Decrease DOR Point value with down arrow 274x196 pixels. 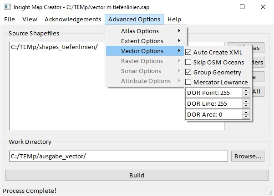click(x=246, y=95)
